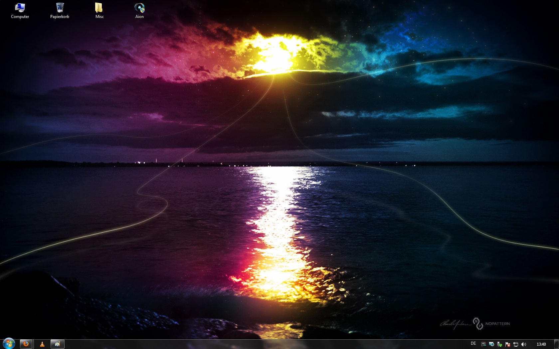Launch the Aion game shortcut
This screenshot has width=559, height=349.
(139, 11)
